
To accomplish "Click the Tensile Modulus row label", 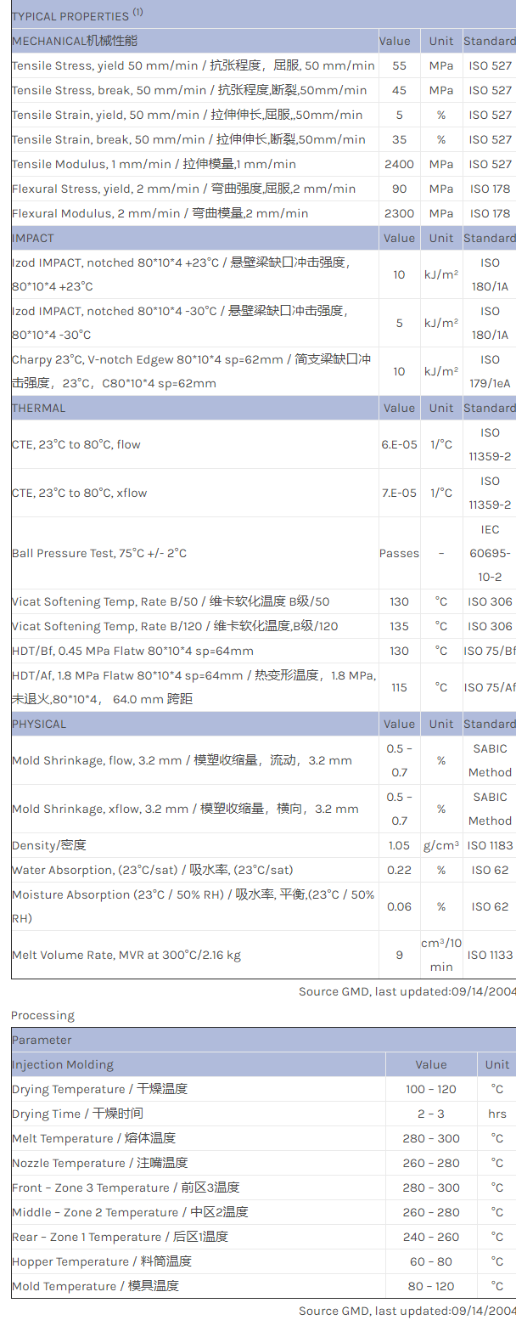I will (154, 164).
